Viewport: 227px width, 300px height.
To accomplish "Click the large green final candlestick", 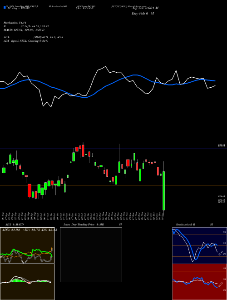I will (164, 191).
